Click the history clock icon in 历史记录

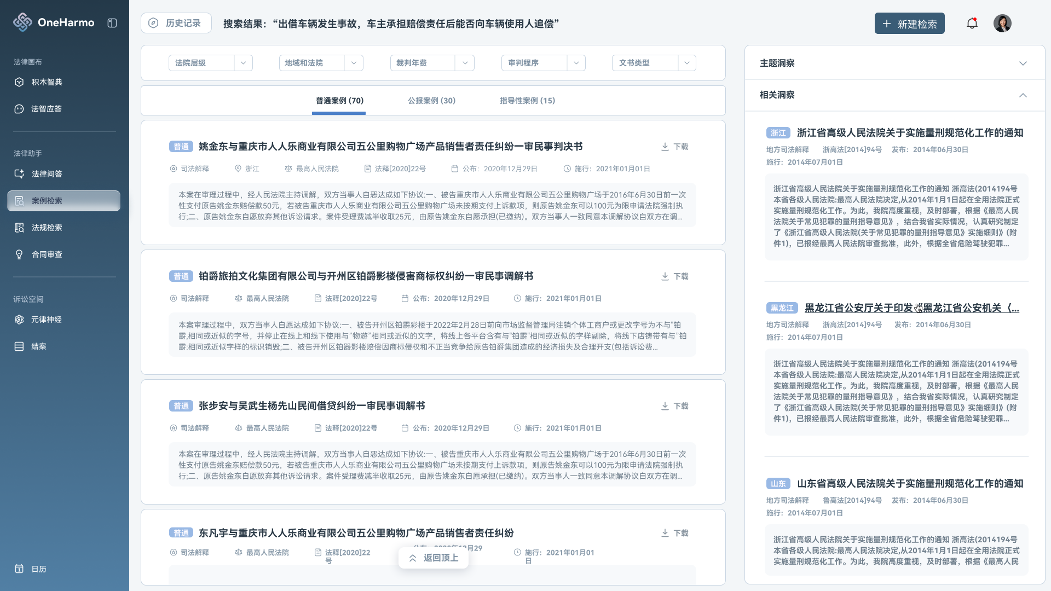pos(154,23)
